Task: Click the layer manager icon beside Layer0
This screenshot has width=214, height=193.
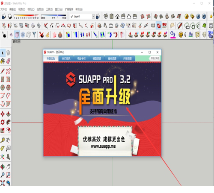Action: point(98,17)
